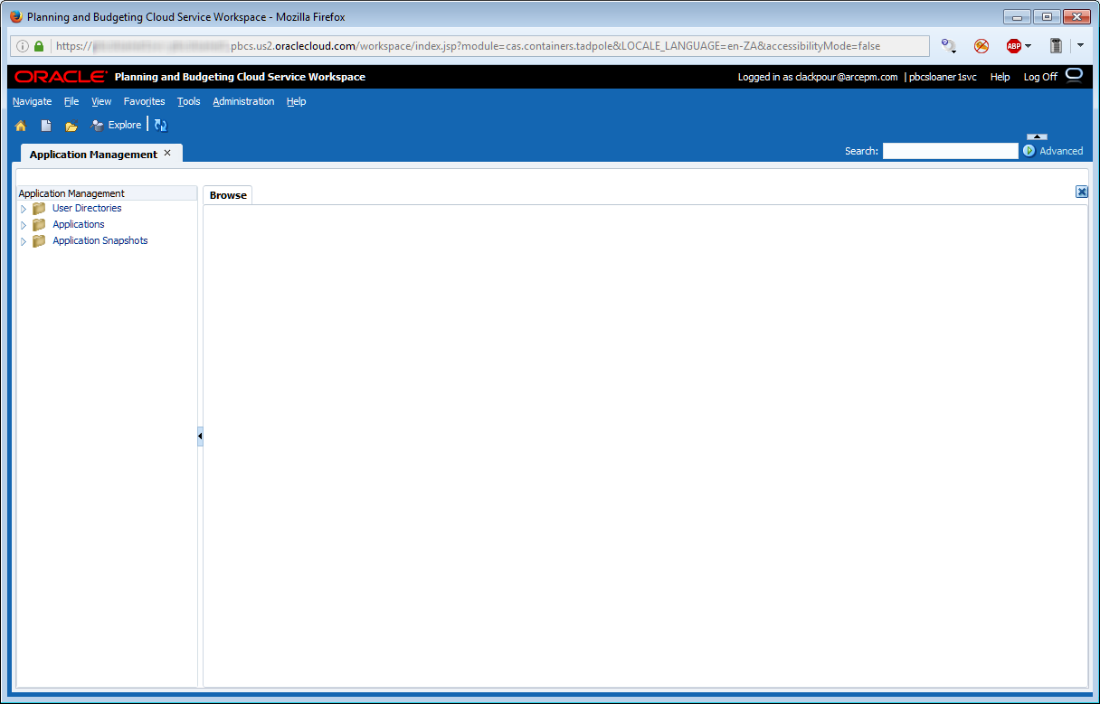This screenshot has height=704, width=1100.
Task: Click the Explore toolbar button
Action: (116, 126)
